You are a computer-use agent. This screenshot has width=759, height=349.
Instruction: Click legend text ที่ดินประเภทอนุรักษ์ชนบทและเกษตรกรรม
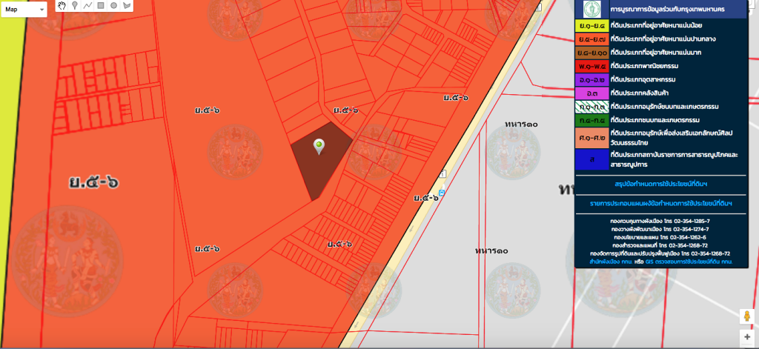click(x=665, y=107)
